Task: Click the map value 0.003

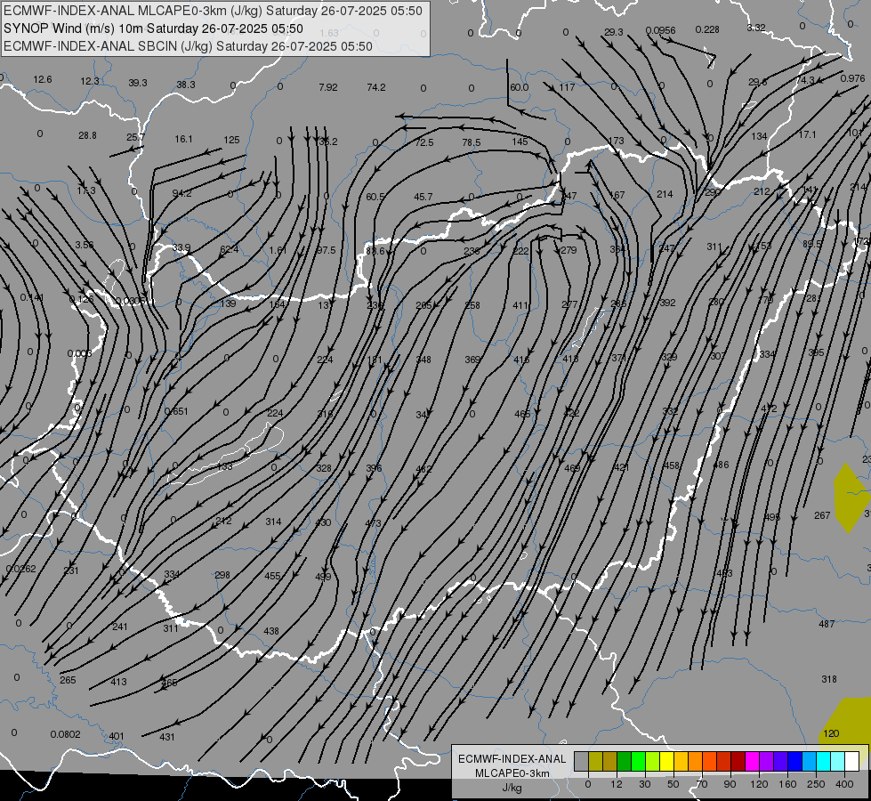Action: coord(79,353)
